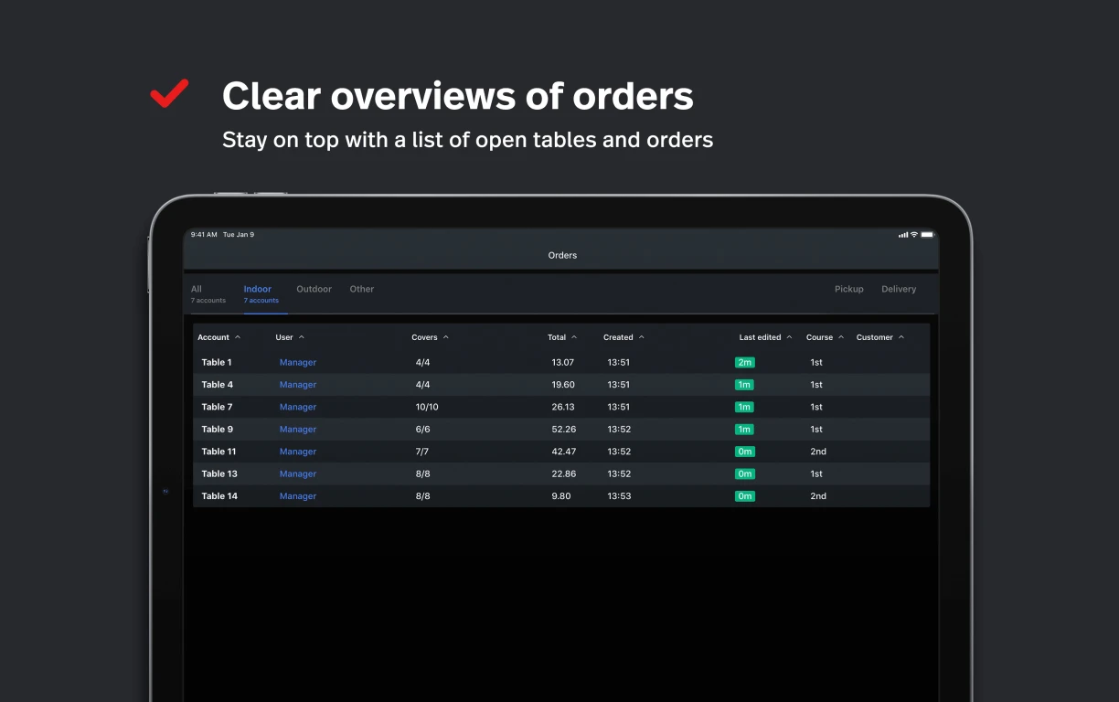Screen dimensions: 1119x702
Task: Click the Covers column header label
Action: (424, 337)
